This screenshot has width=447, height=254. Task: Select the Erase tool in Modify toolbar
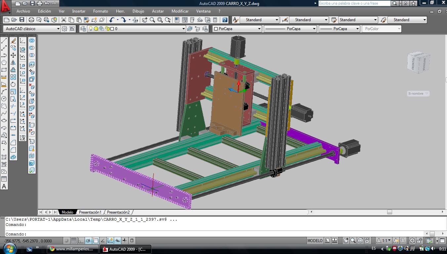(13, 41)
